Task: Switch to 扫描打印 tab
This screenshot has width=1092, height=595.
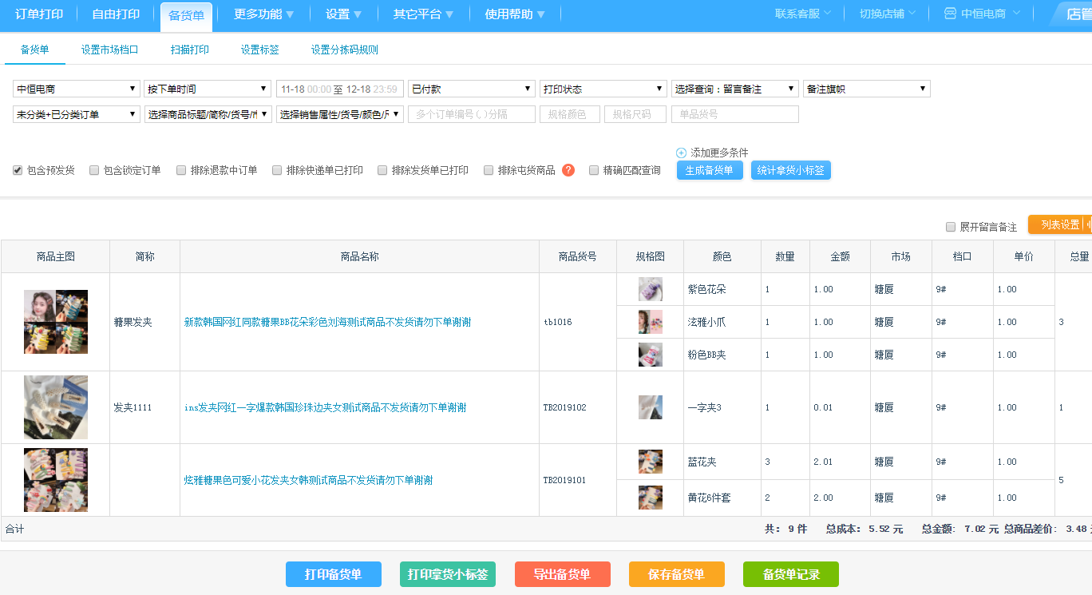Action: click(190, 50)
